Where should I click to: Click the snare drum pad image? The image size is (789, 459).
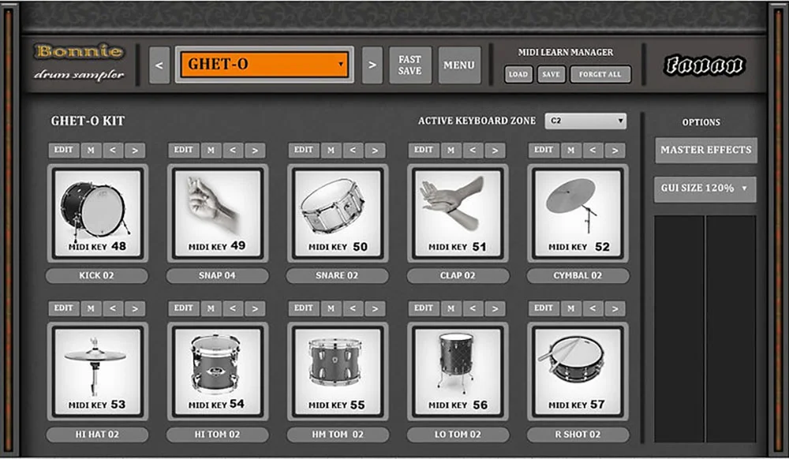pyautogui.click(x=338, y=212)
